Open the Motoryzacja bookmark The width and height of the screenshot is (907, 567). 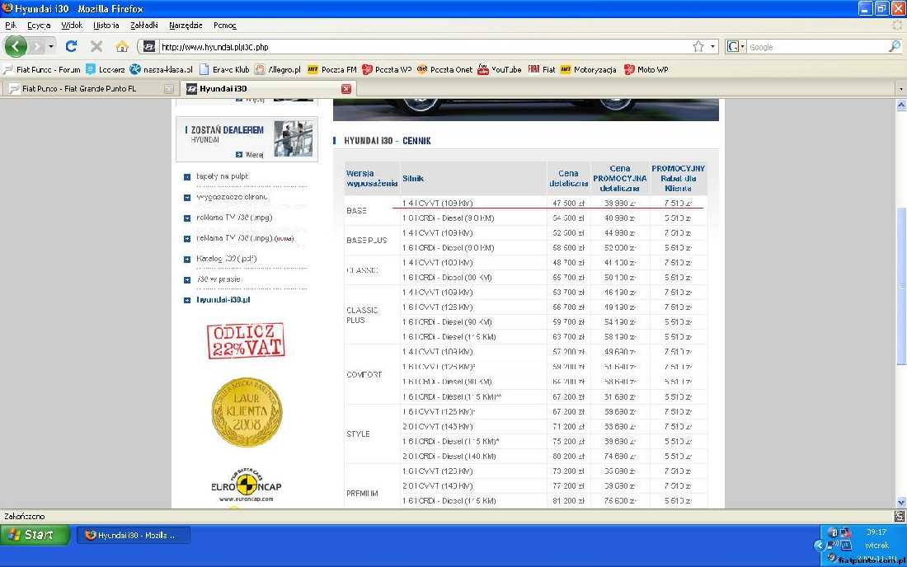588,69
